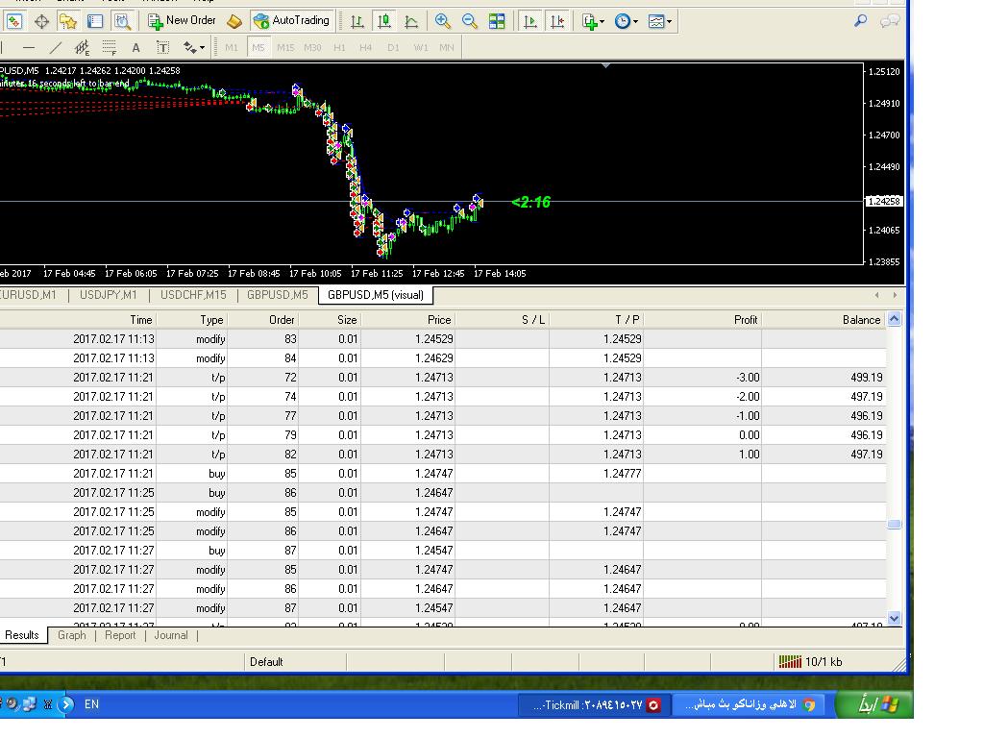Zoom in on the chart
This screenshot has height=738, width=984.
click(x=442, y=21)
